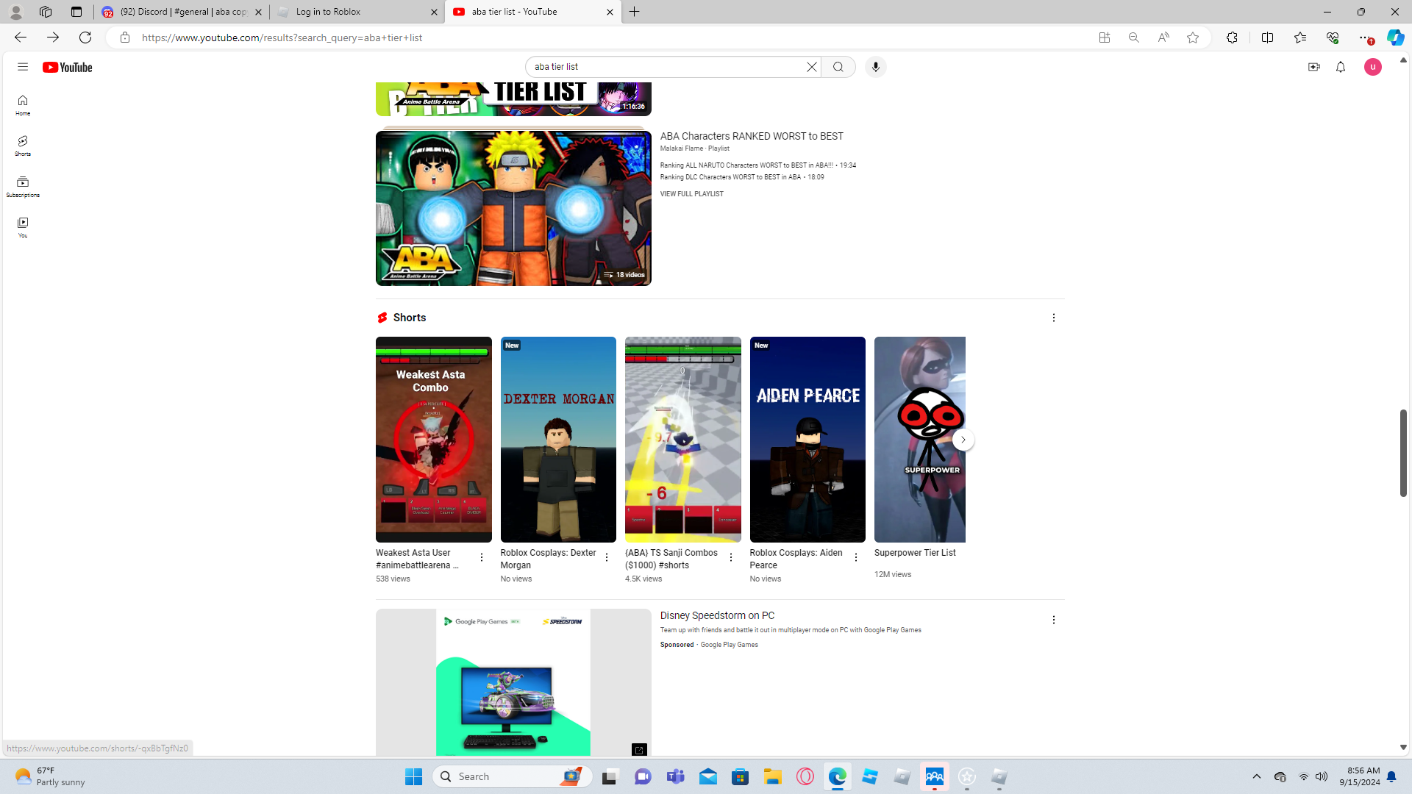Open Google Play Games sponsor link
The width and height of the screenshot is (1412, 794).
click(x=729, y=645)
